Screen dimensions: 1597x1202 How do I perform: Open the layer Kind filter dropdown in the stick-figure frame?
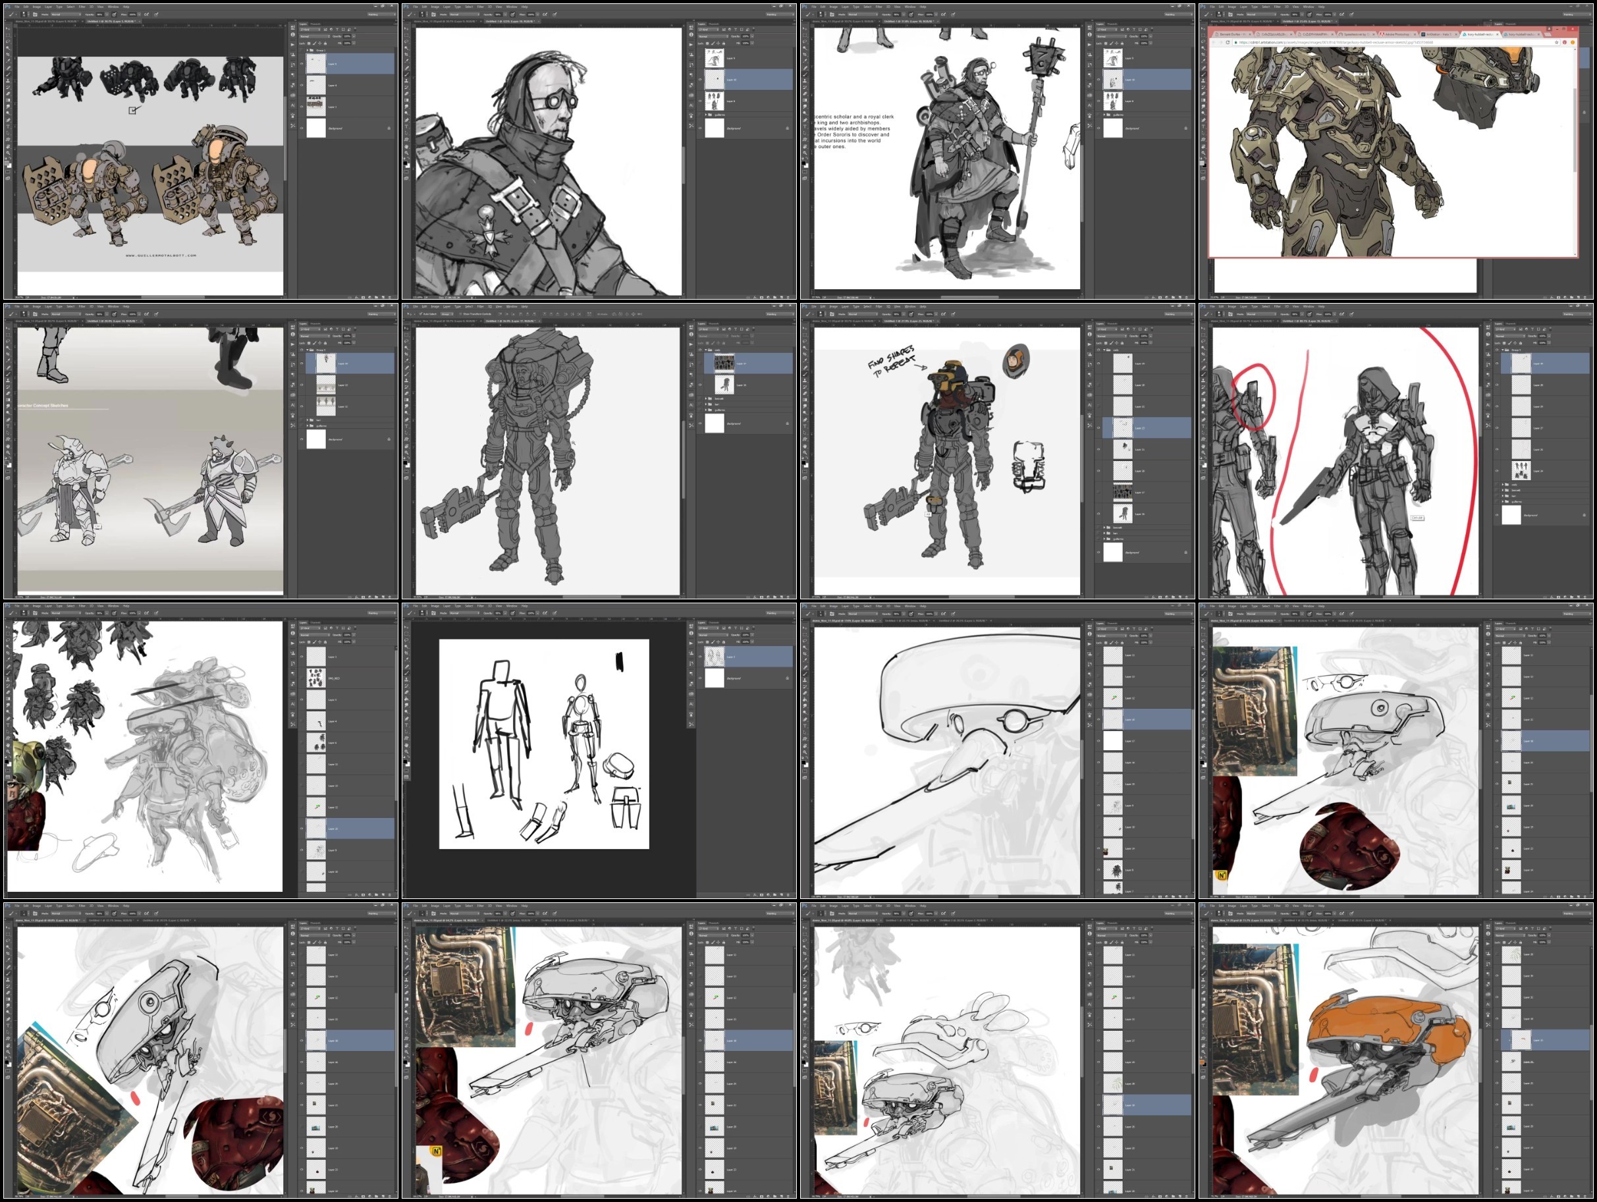708,628
